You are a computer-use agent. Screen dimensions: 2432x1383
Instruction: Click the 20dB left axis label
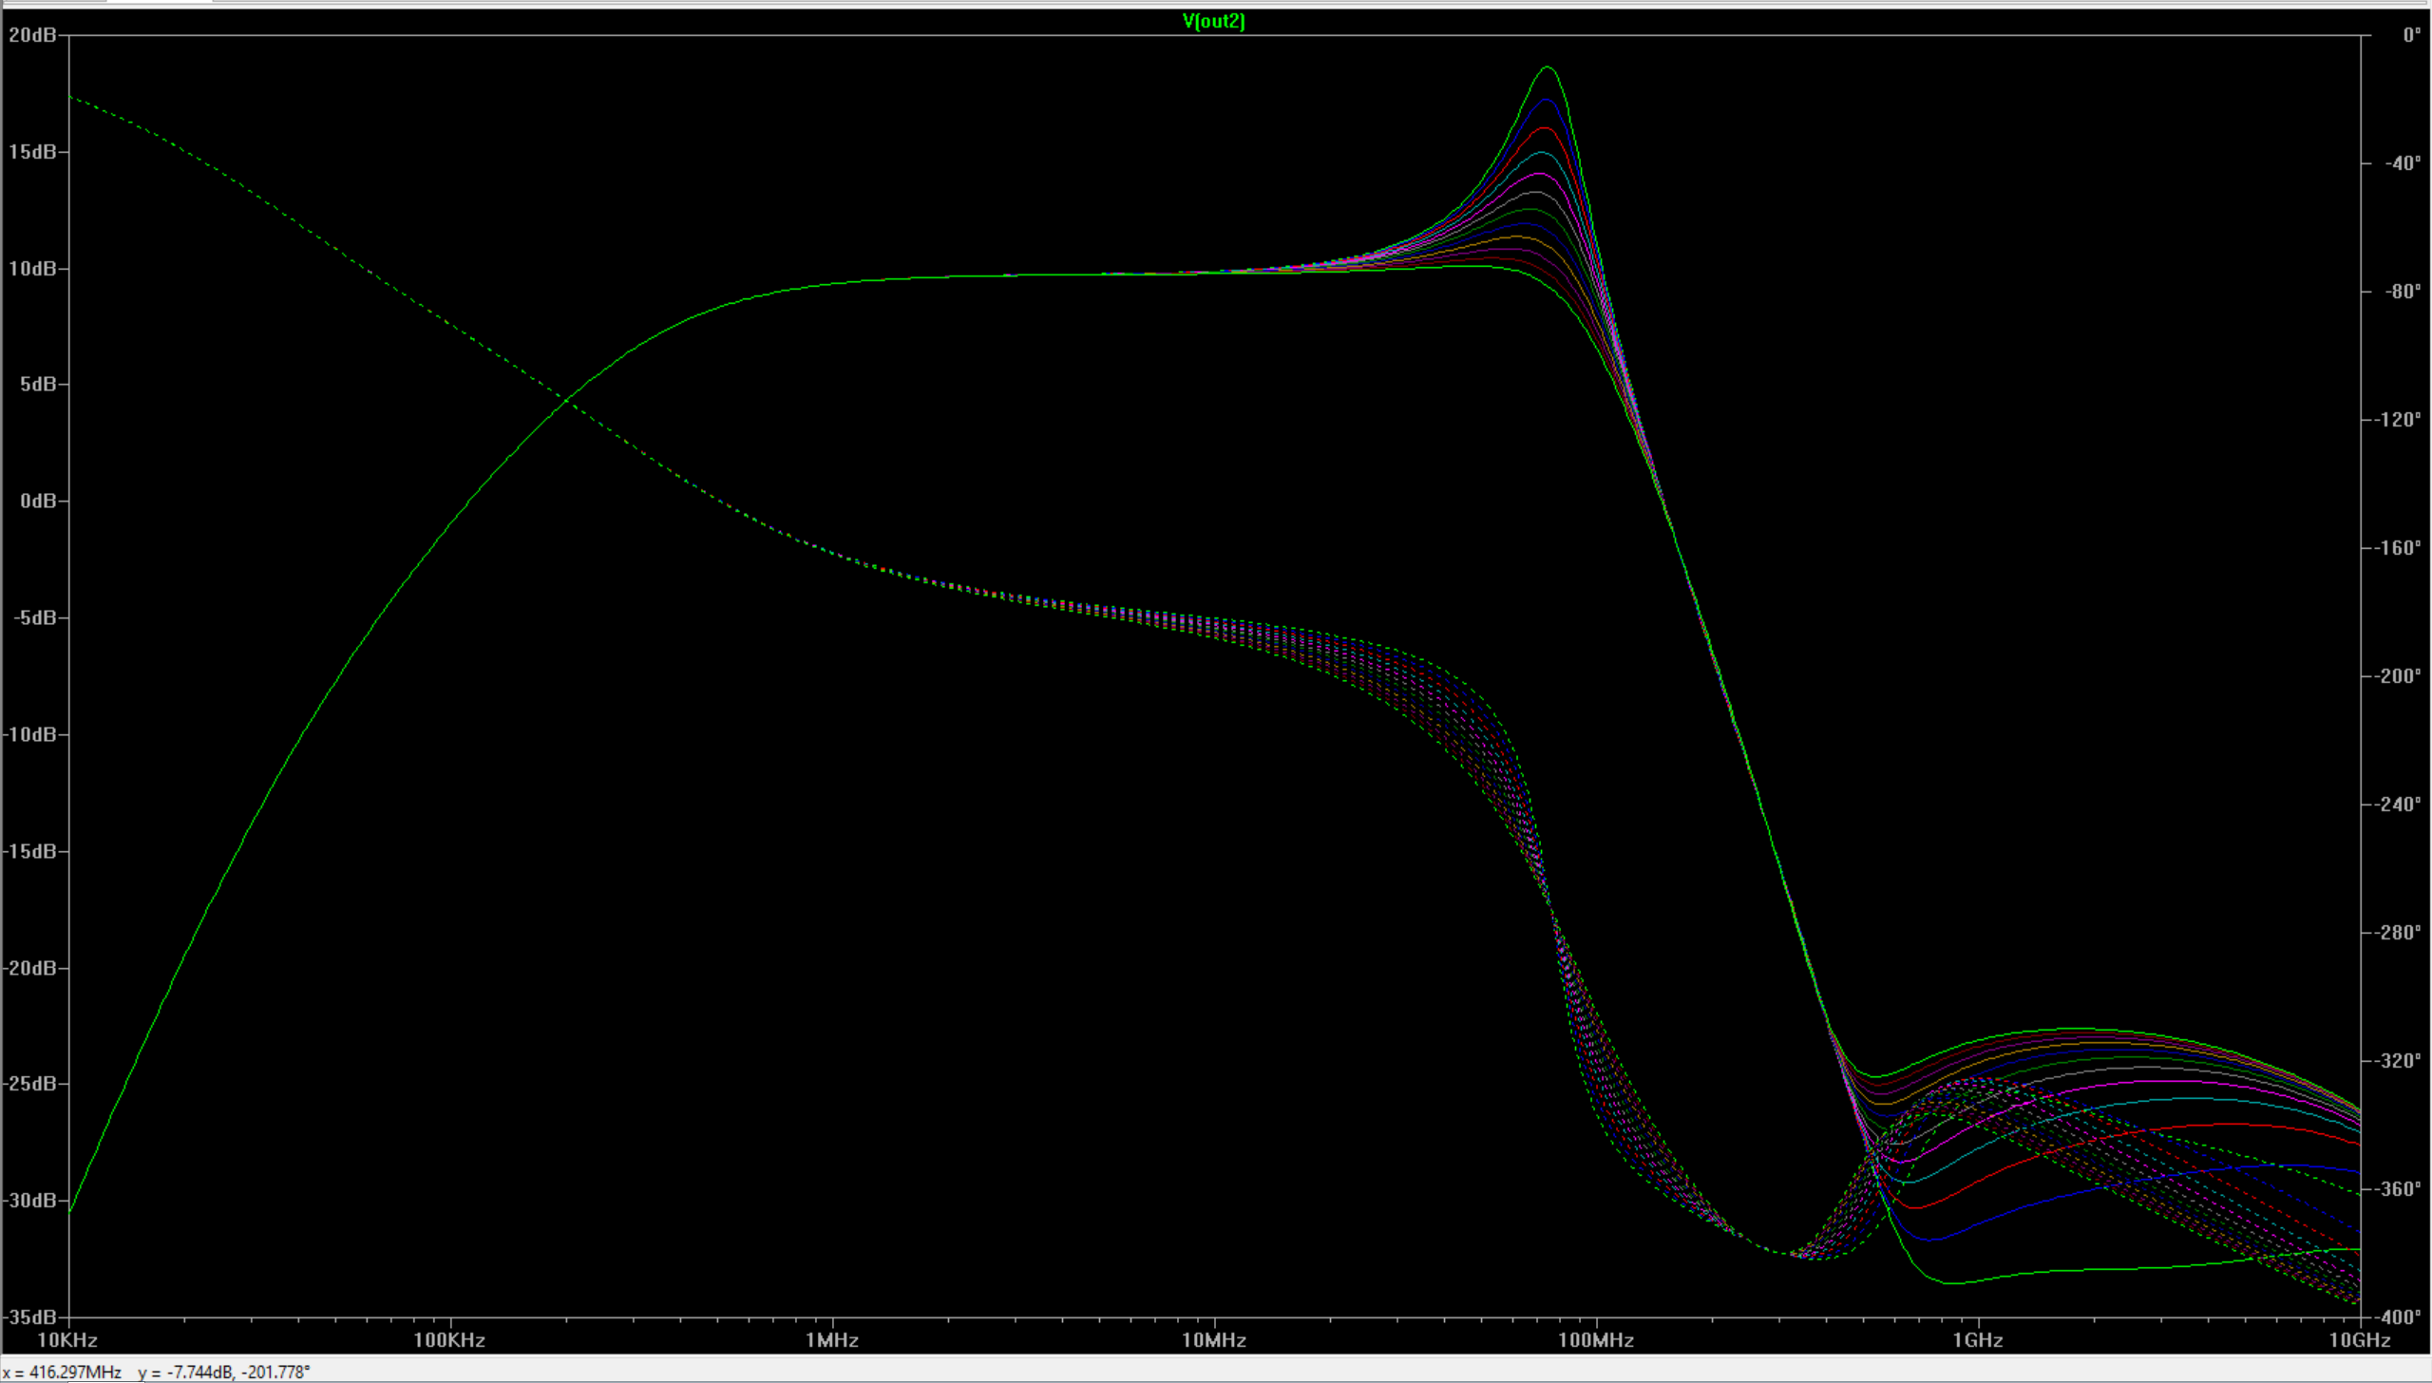32,35
